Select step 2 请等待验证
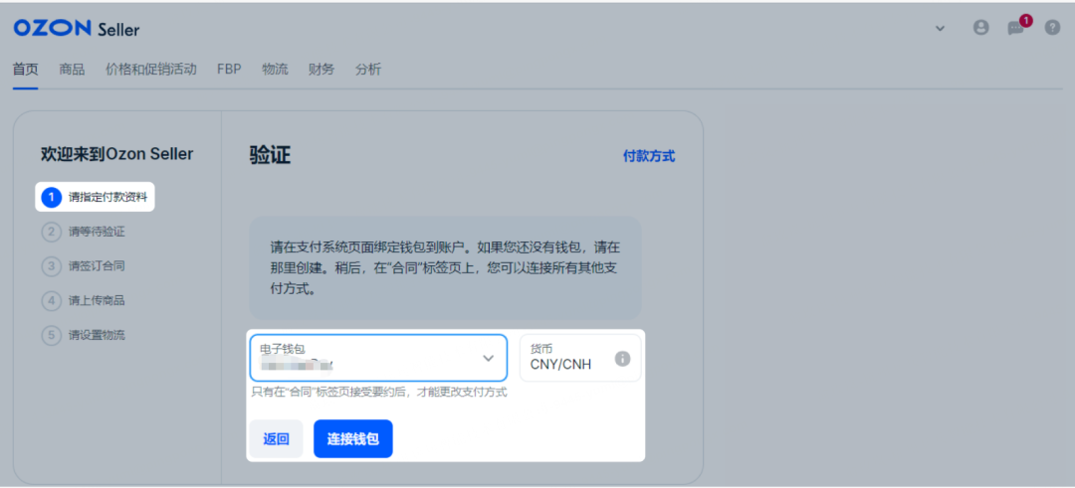Screen dimensions: 1075x488 tap(84, 232)
